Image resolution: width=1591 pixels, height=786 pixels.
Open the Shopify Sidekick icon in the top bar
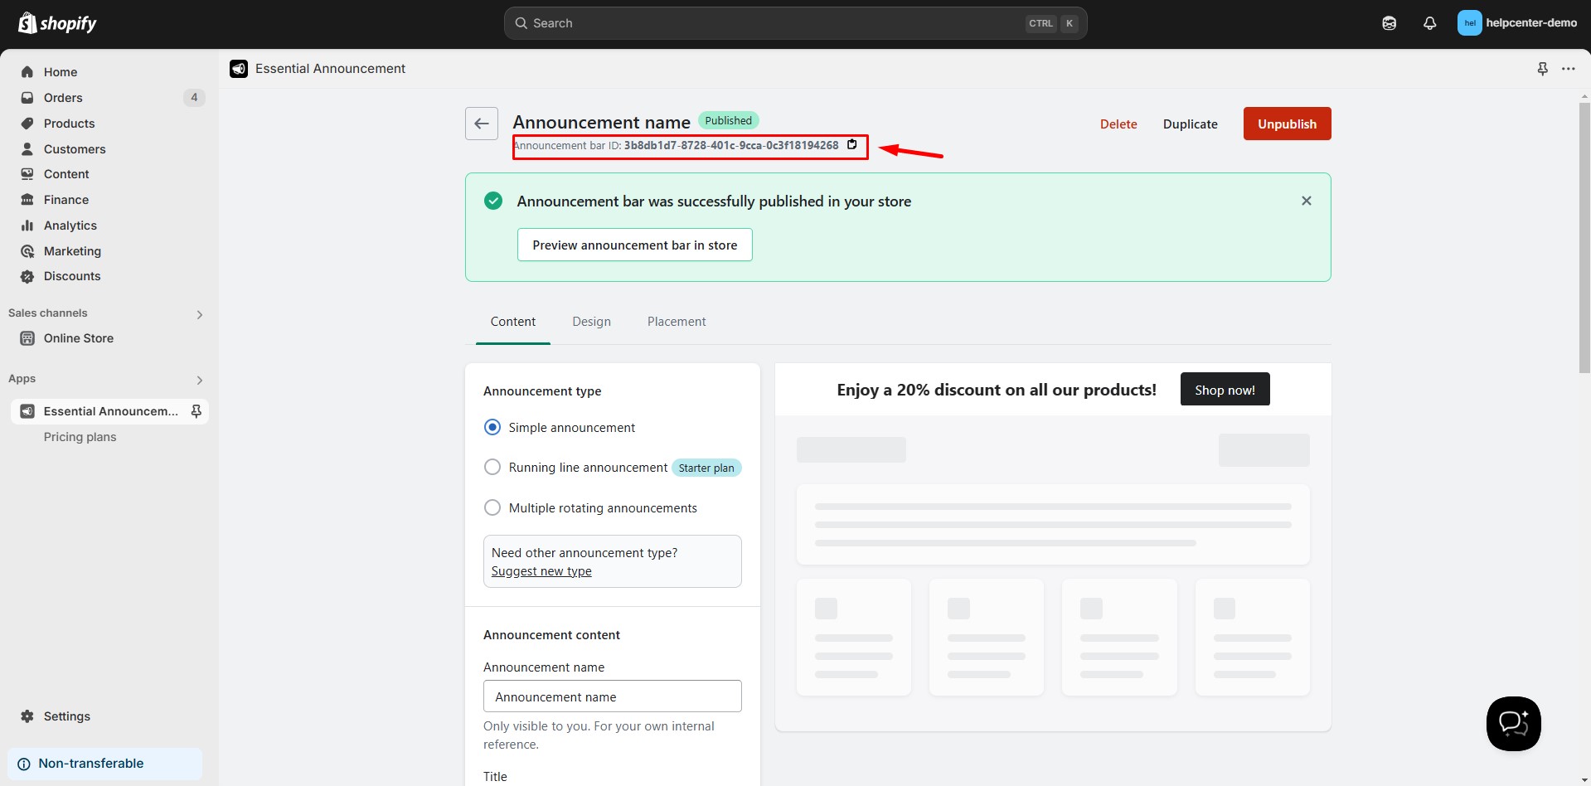1389,23
